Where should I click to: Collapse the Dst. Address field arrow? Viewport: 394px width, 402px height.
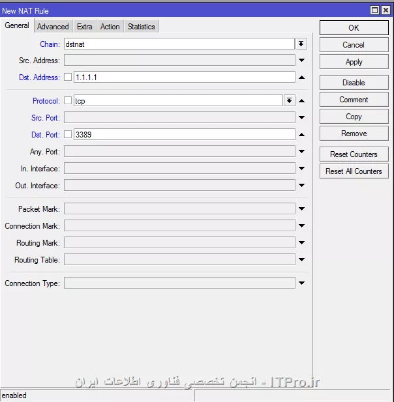[x=301, y=77]
